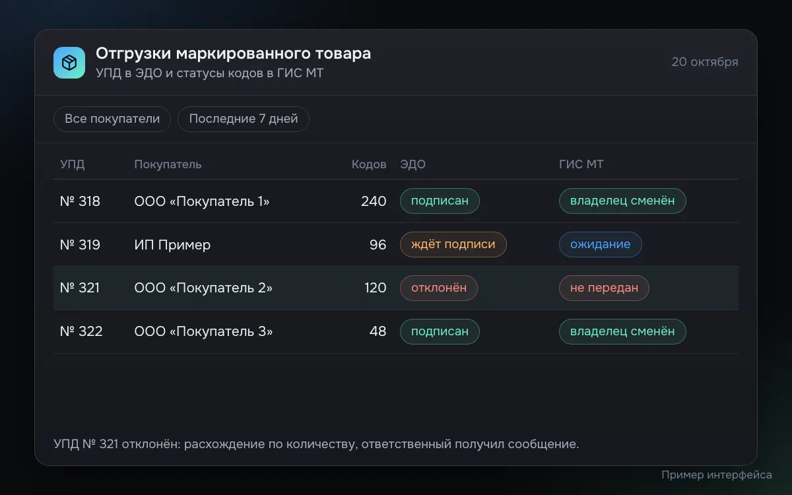
Task: Click subtitle "УПД в ЭДО и статусы кодов"
Action: (180, 73)
